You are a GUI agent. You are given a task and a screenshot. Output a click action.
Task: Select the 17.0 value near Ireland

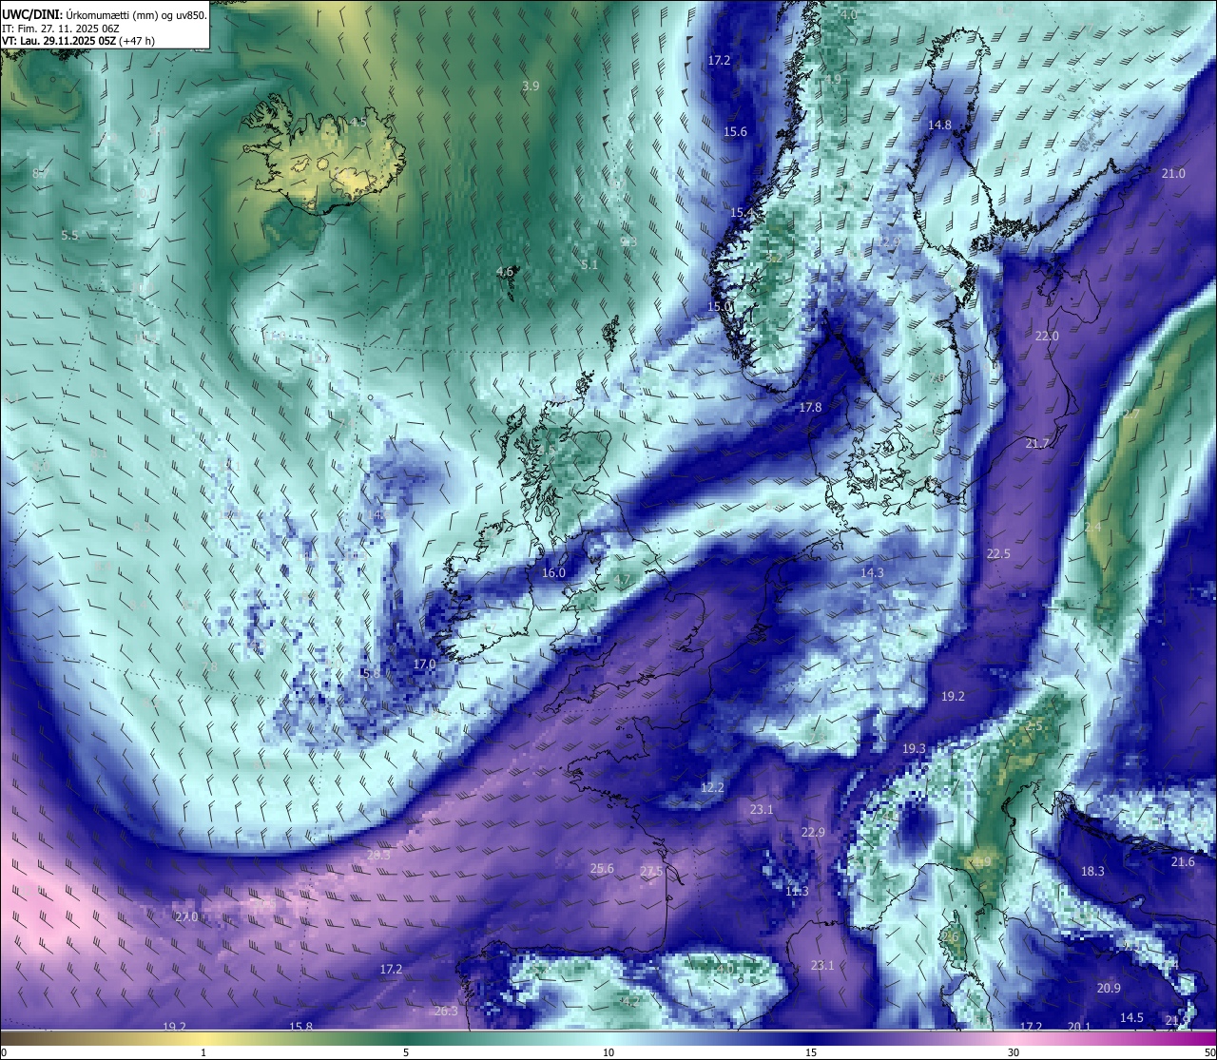[x=424, y=664]
